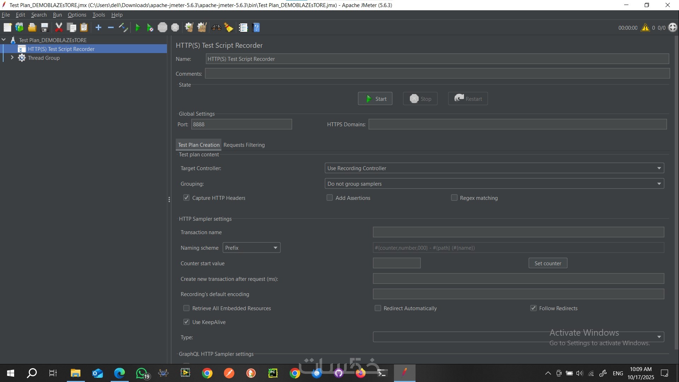Click the Port input field
679x382 pixels.
tap(241, 125)
